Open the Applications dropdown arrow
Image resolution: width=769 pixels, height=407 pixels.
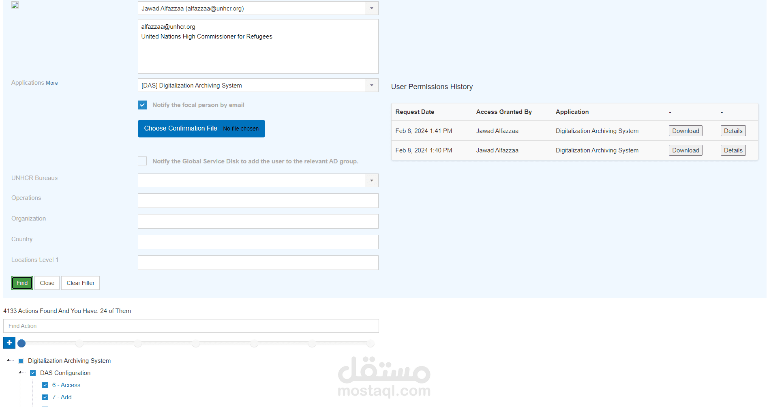pyautogui.click(x=372, y=85)
